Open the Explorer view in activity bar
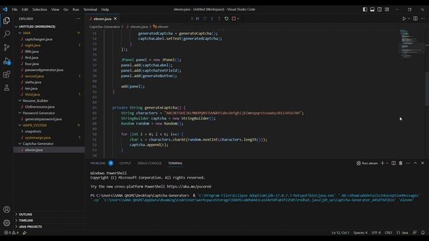This screenshot has width=429, height=241. point(7,21)
